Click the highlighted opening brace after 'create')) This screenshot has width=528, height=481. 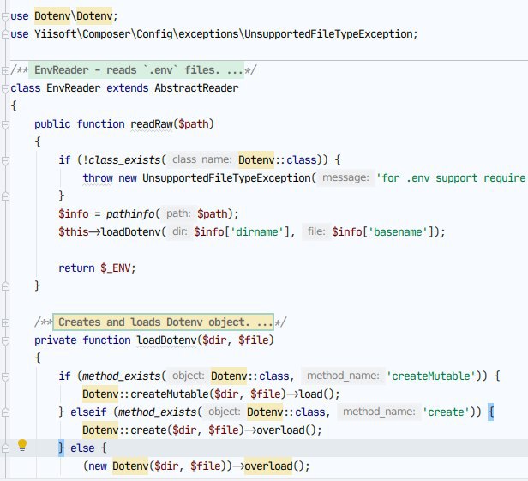[x=490, y=412]
